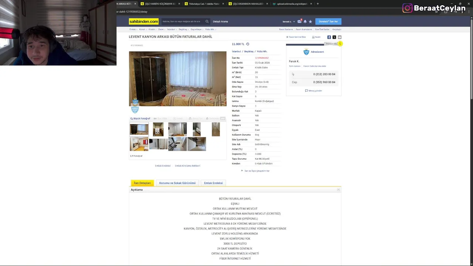Screen dimensions: 473x266
Task: Click Ücretsiz İlan Ver button
Action: click(328, 21)
